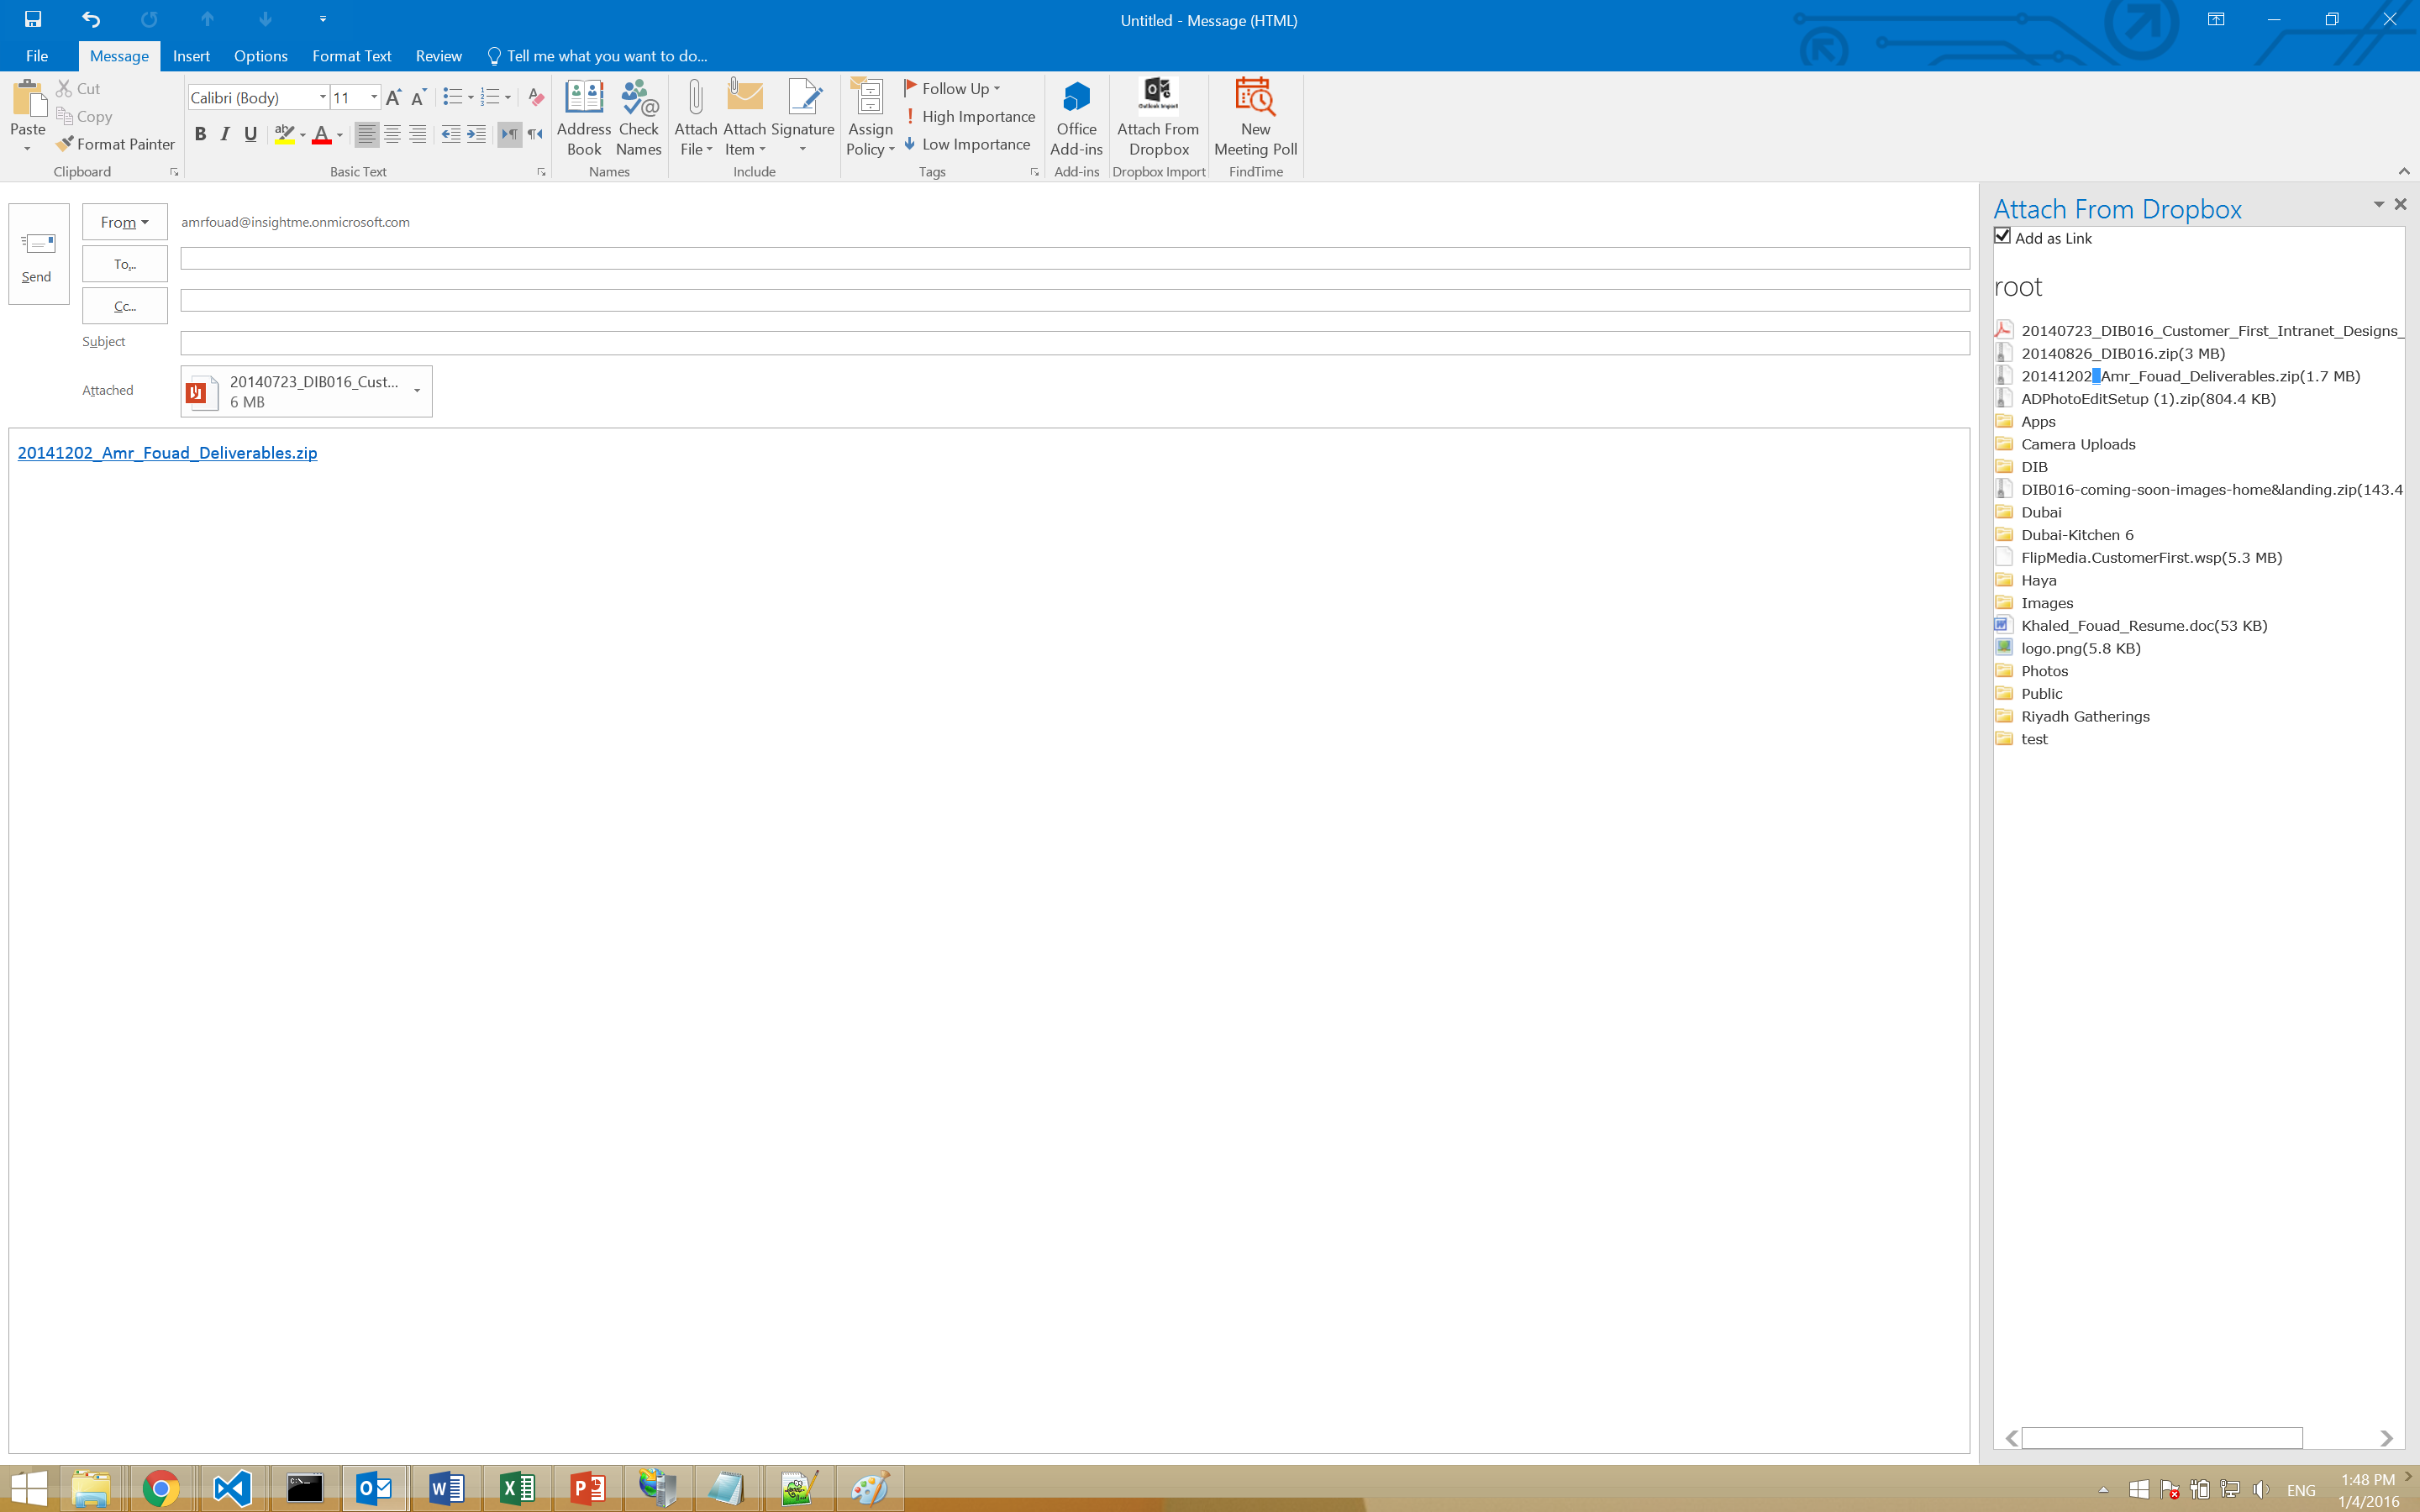2420x1512 pixels.
Task: Click the Align Center icon
Action: (393, 134)
